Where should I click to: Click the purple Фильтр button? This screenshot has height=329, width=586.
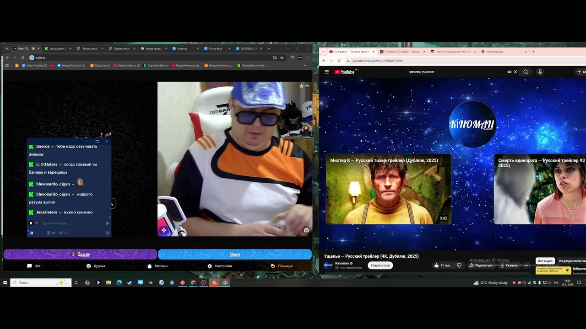click(81, 254)
